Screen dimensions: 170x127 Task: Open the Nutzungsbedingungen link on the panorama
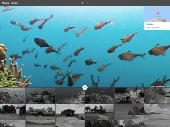click(160, 86)
